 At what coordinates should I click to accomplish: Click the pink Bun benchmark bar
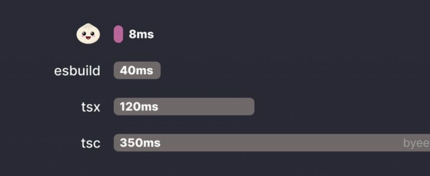pyautogui.click(x=118, y=34)
